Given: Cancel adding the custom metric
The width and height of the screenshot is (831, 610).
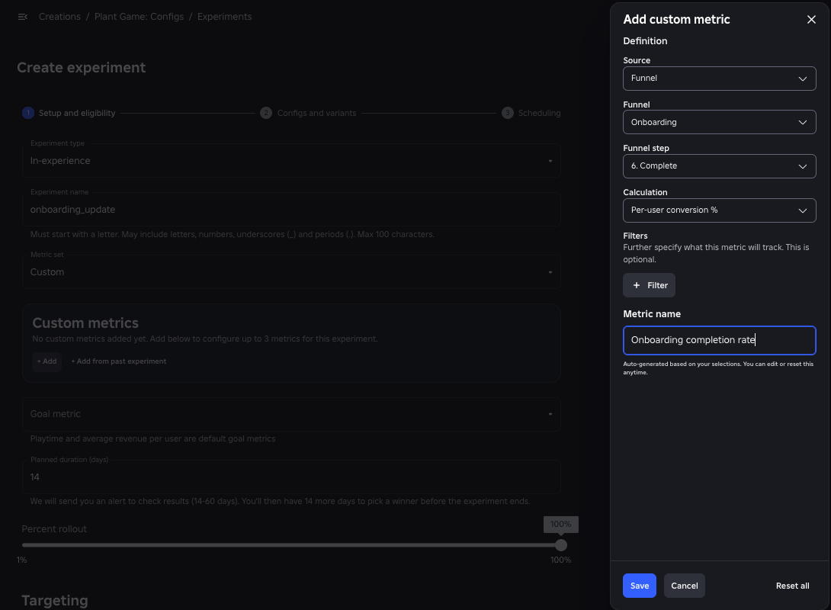Looking at the screenshot, I should 684,586.
